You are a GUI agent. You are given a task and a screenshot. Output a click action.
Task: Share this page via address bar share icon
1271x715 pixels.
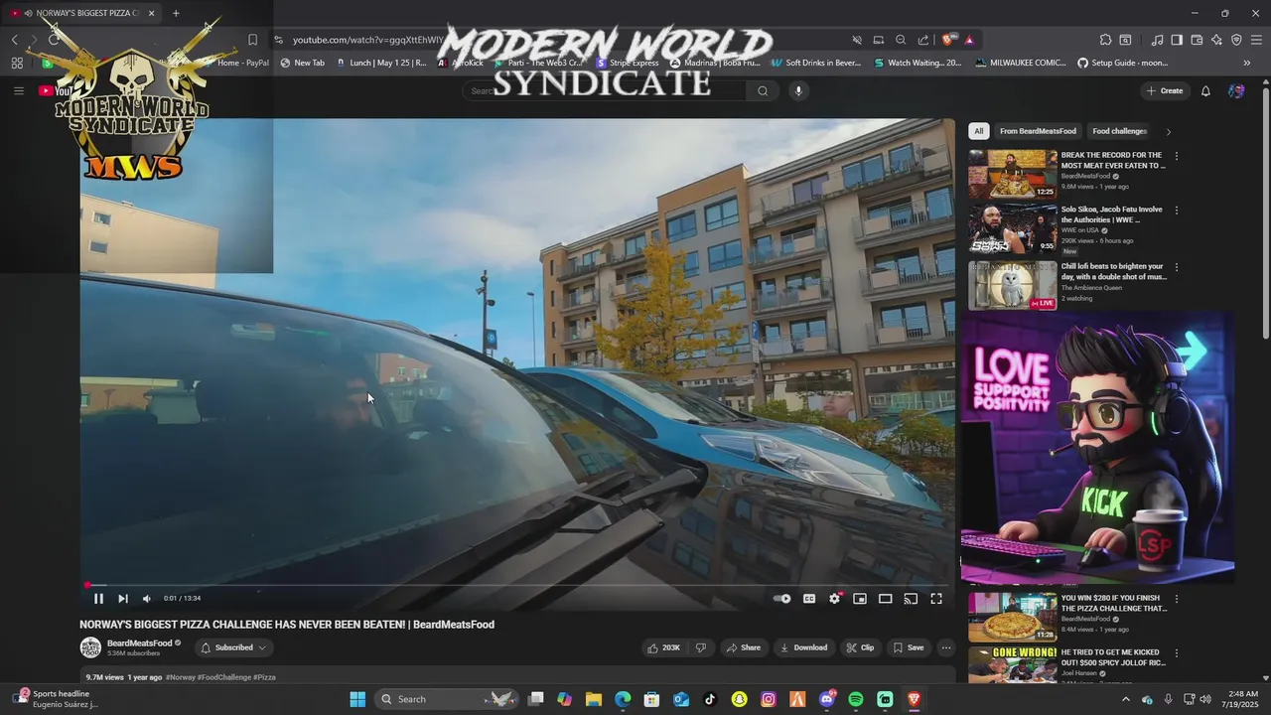point(923,40)
